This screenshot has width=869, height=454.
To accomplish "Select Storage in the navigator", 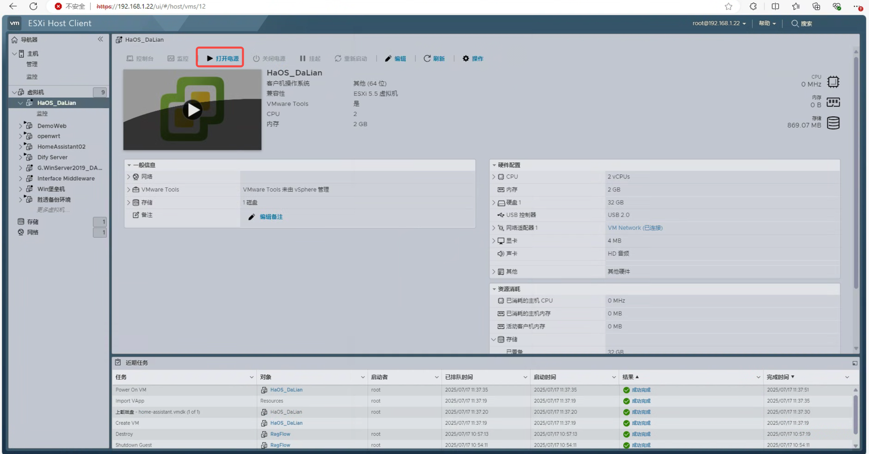I will pos(33,222).
